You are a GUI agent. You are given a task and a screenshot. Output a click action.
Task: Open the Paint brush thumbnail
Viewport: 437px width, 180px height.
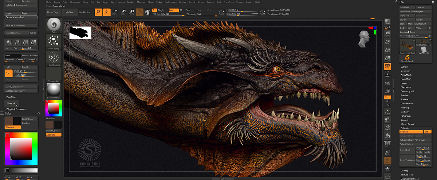(54, 26)
